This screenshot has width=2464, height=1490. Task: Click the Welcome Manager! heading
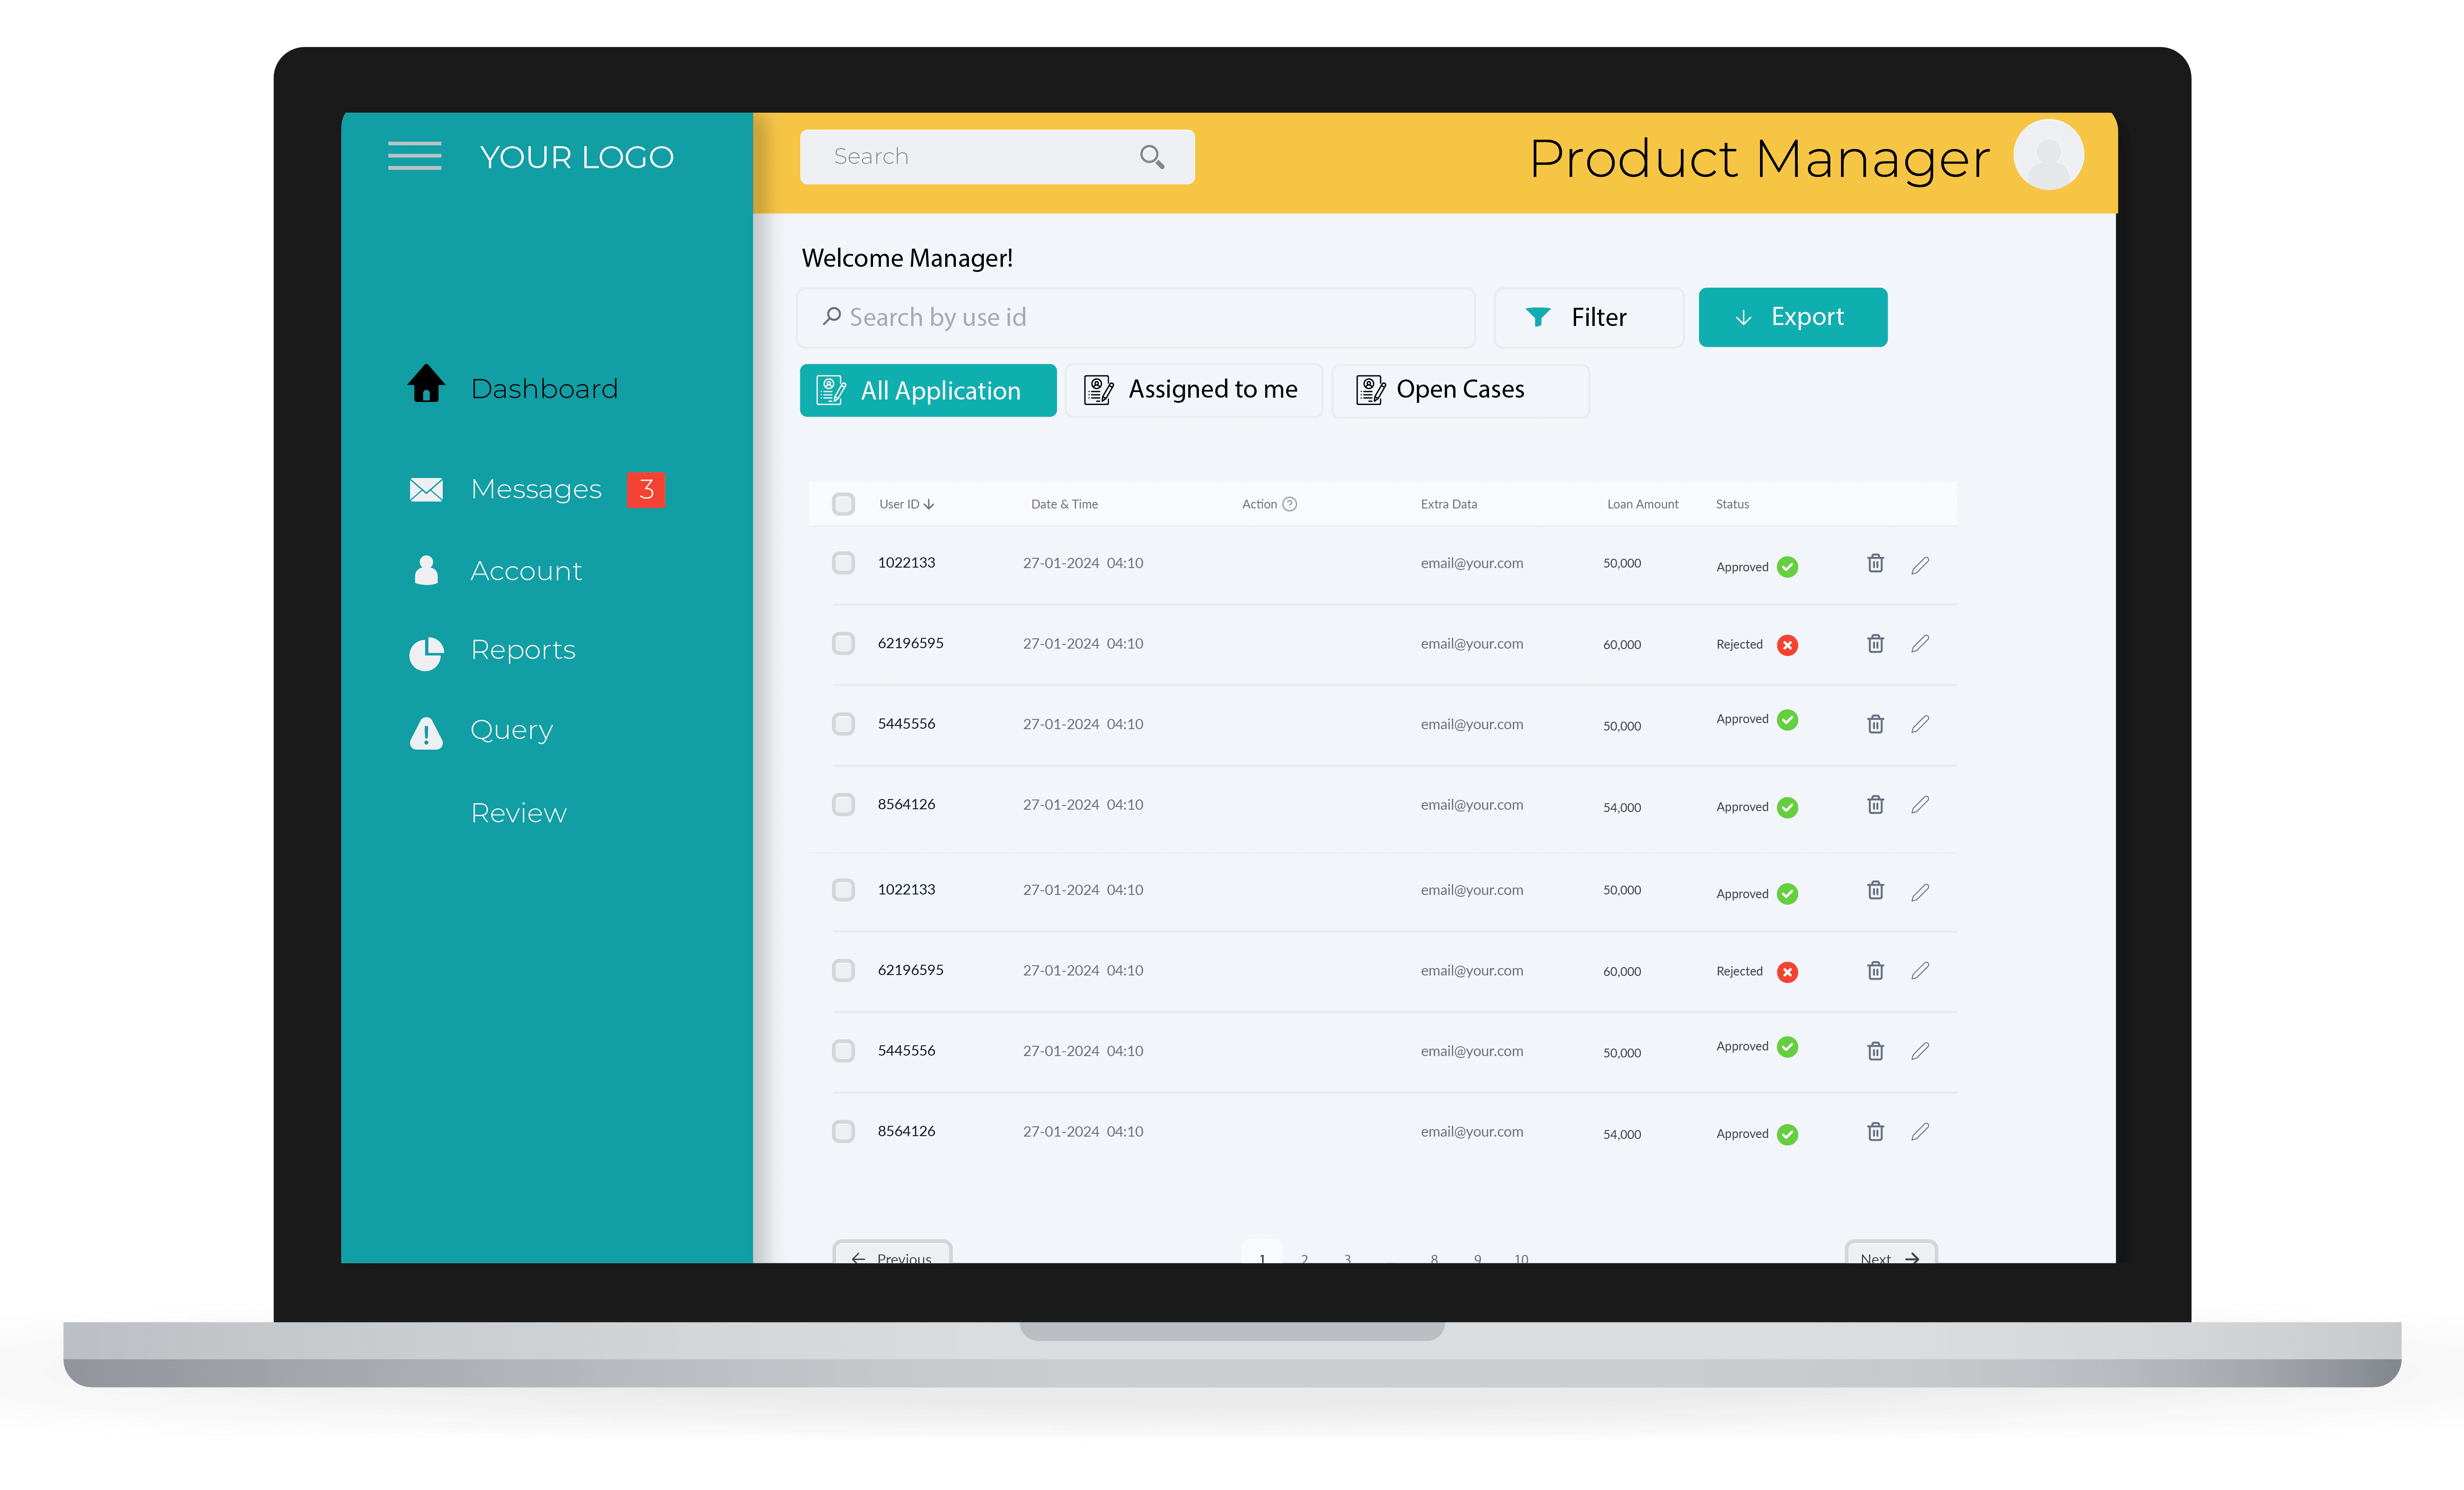(x=907, y=258)
